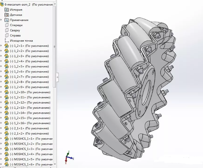Click part icon of M3SHCS_1<3>
203x168 pixels.
6,149
